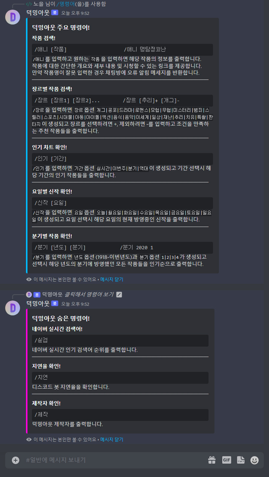The height and width of the screenshot is (477, 269).
Task: Click the 봇 tag on first message
Action: pos(55,13)
